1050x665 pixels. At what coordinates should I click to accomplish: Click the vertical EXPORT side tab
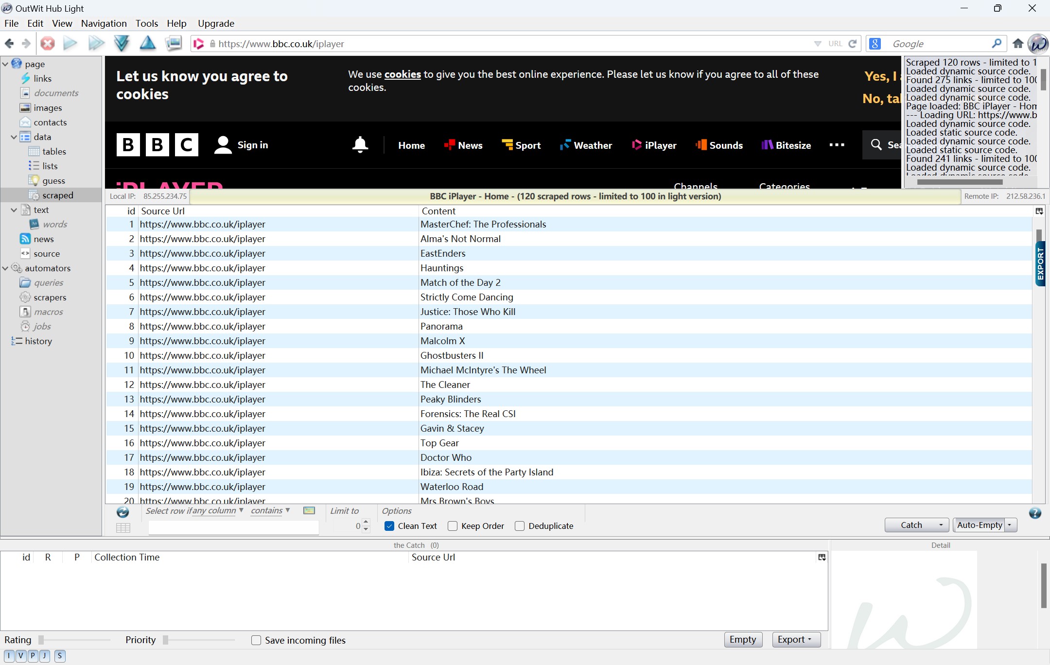(x=1040, y=264)
